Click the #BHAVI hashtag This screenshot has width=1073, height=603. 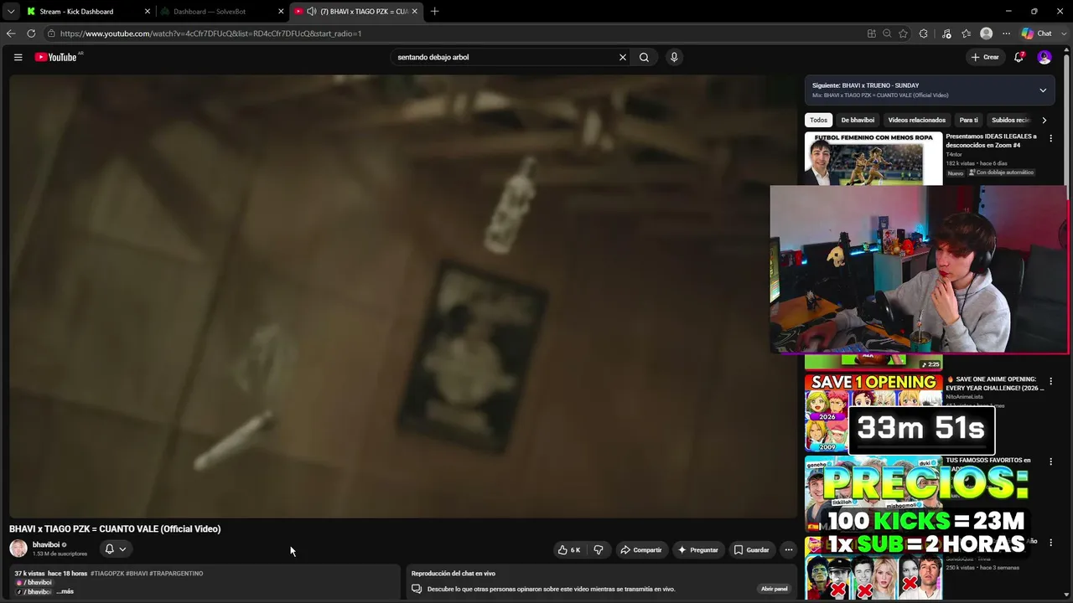point(137,574)
